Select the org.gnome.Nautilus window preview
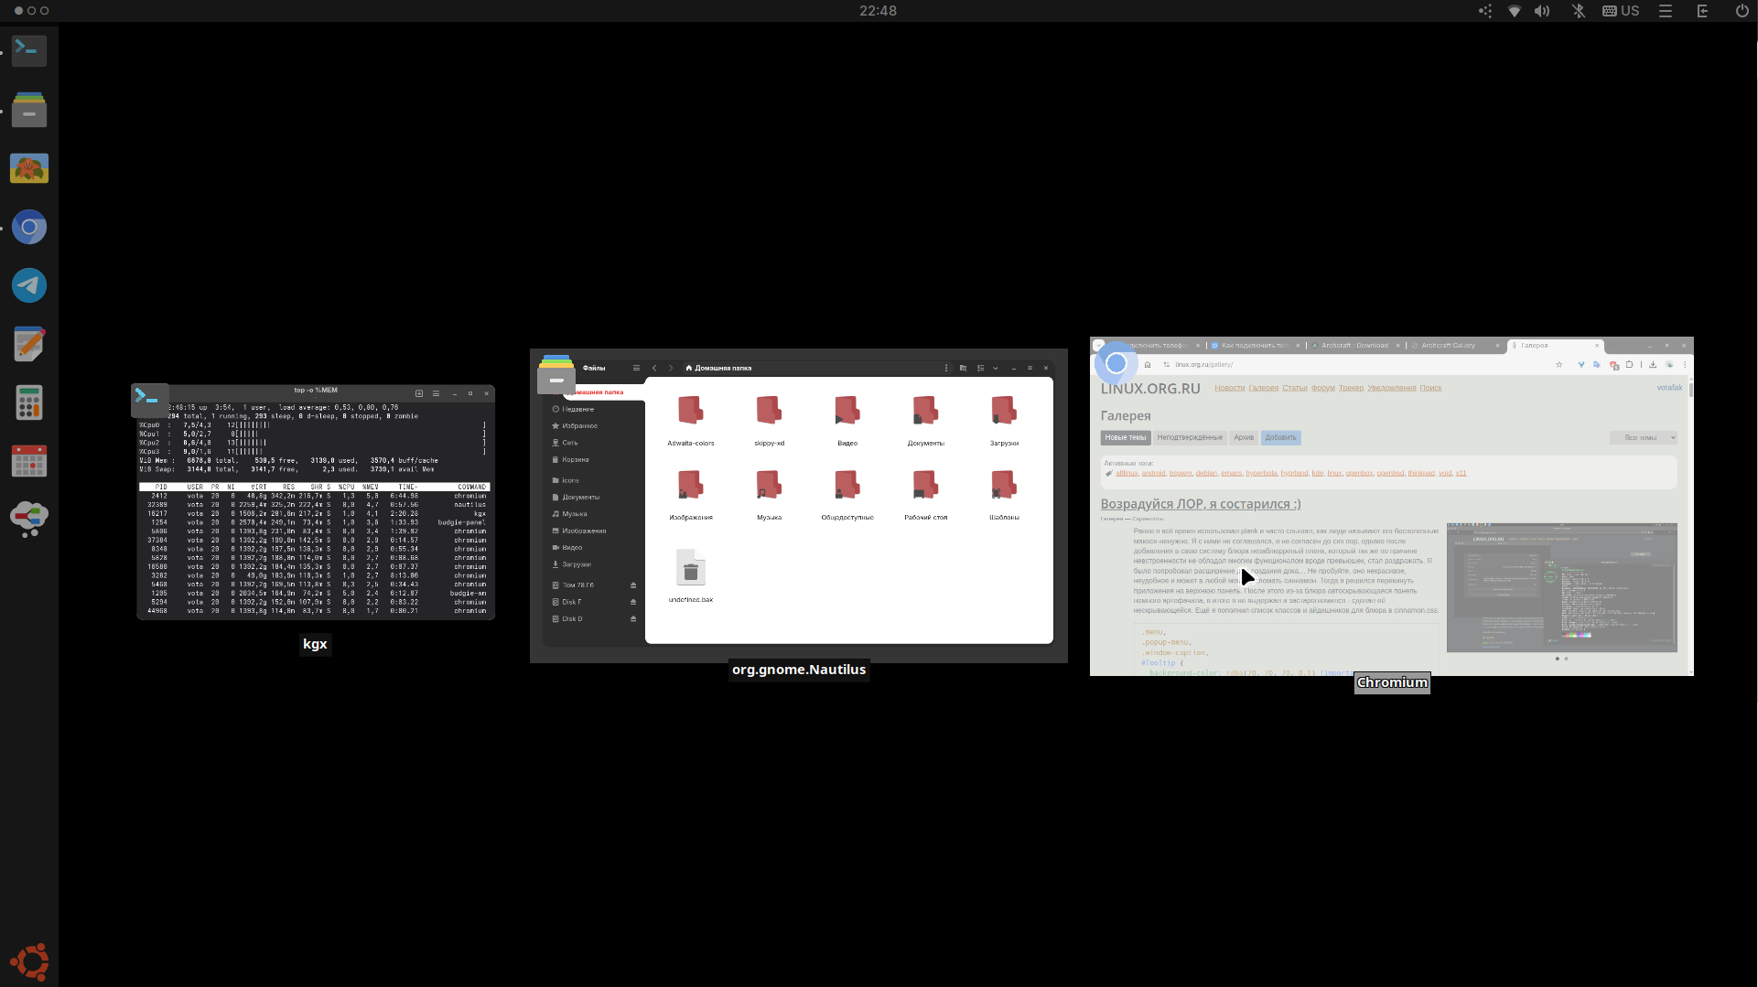The image size is (1758, 987). [798, 505]
